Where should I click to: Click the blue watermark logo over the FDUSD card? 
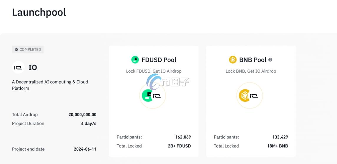click(x=154, y=81)
